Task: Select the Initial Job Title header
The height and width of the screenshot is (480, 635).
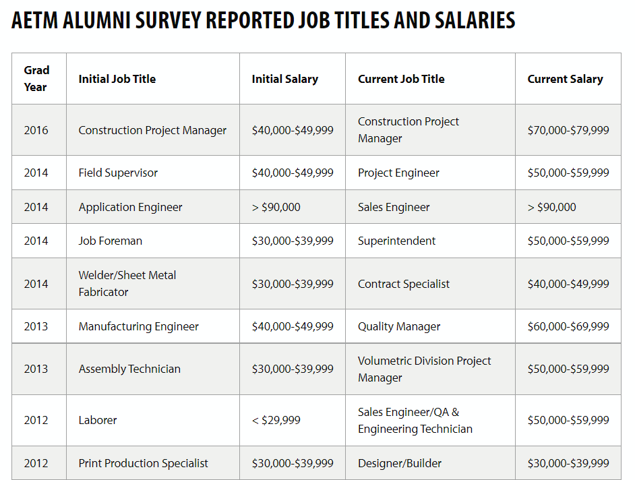Action: click(152, 79)
